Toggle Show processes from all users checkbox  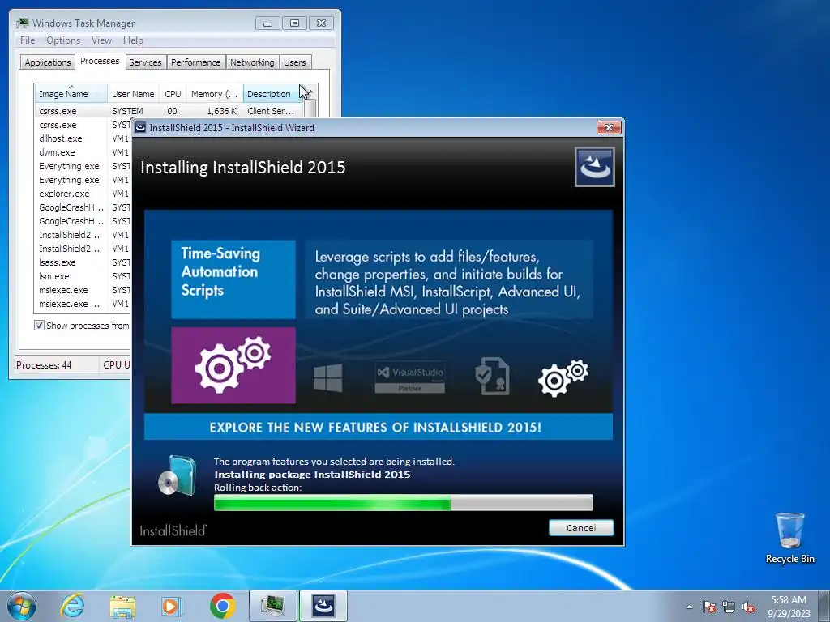(39, 325)
